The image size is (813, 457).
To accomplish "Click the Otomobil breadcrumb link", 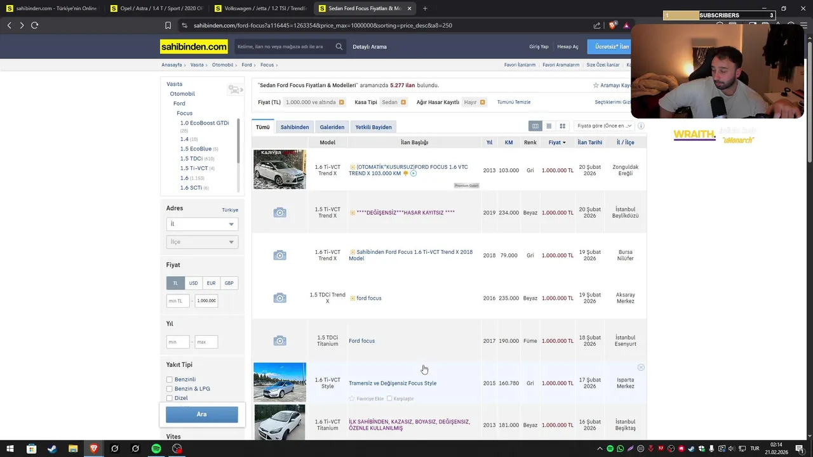I will tap(222, 65).
